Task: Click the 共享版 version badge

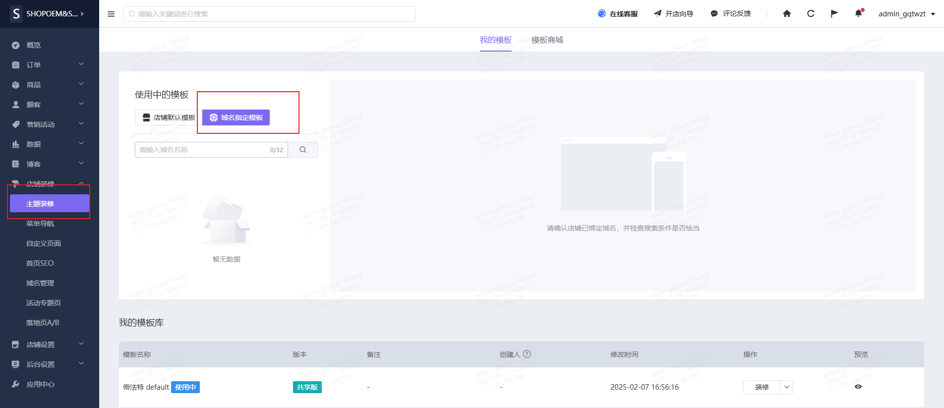Action: pos(307,387)
